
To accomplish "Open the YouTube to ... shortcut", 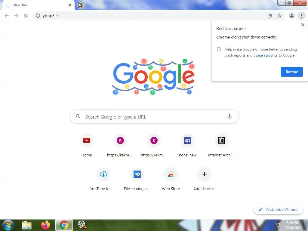I will (x=103, y=179).
